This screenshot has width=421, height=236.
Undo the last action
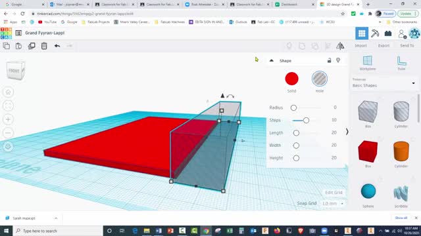click(x=57, y=46)
